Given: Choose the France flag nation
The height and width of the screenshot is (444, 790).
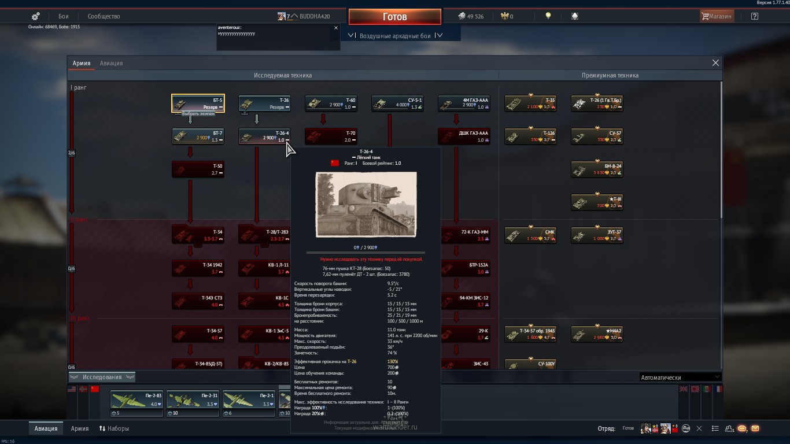Looking at the screenshot, I should click(x=718, y=389).
